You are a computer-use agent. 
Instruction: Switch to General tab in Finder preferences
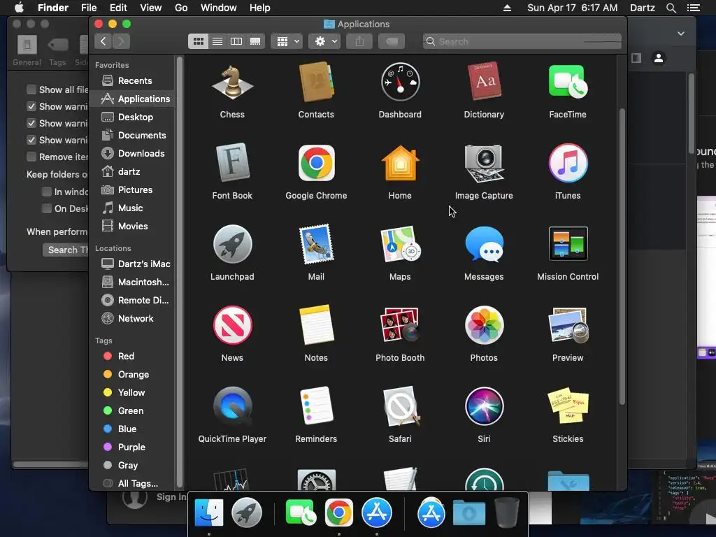27,50
